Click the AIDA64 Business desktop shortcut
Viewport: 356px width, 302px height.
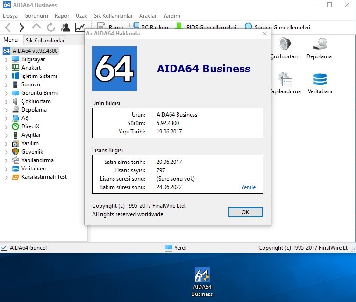[x=202, y=282]
